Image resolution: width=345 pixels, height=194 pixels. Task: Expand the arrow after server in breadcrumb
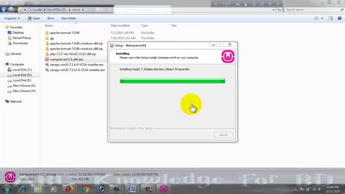pos(83,10)
